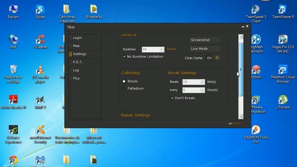The image size is (297, 167).
Task: Open GeForce Experience shortcut
Action: [13, 134]
